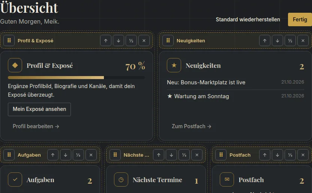Open Mein Exposé ansehen
The image size is (312, 193).
39,109
